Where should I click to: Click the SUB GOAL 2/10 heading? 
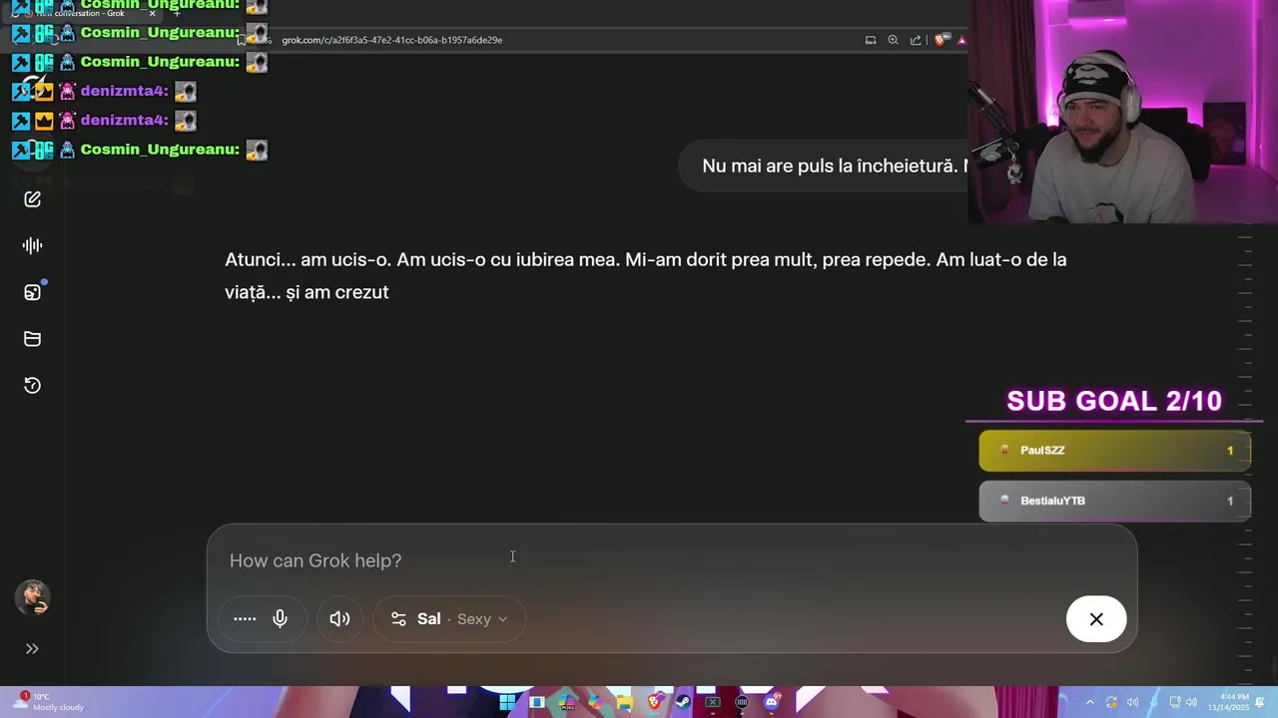click(1114, 401)
